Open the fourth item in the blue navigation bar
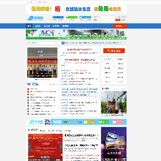 (56, 26)
